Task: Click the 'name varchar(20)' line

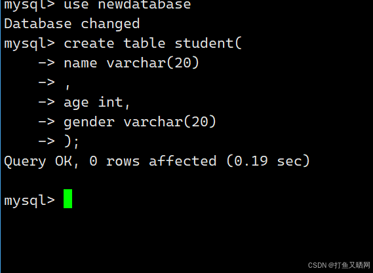Action: click(x=131, y=63)
